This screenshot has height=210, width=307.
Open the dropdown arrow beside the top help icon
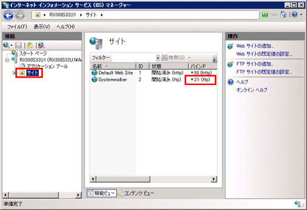point(301,14)
